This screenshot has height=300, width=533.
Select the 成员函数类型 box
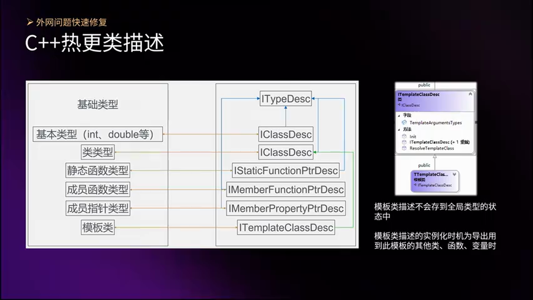(97, 189)
